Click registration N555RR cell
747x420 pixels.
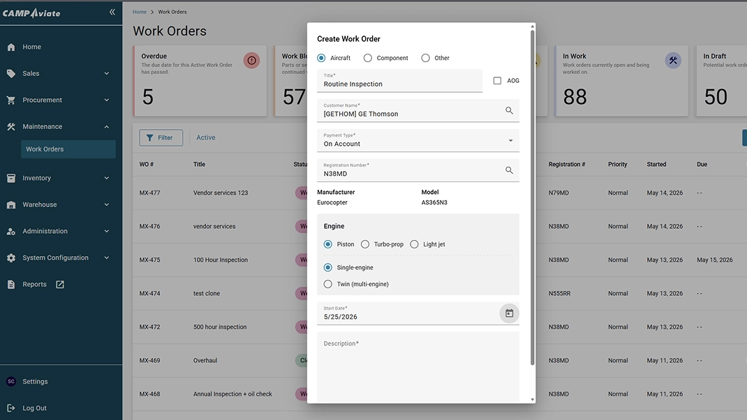(559, 293)
